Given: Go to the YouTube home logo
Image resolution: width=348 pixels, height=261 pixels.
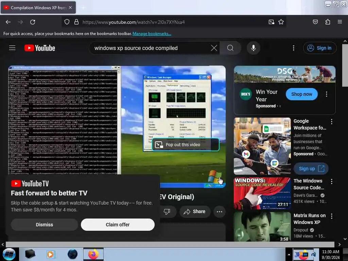Looking at the screenshot, I should (40, 48).
